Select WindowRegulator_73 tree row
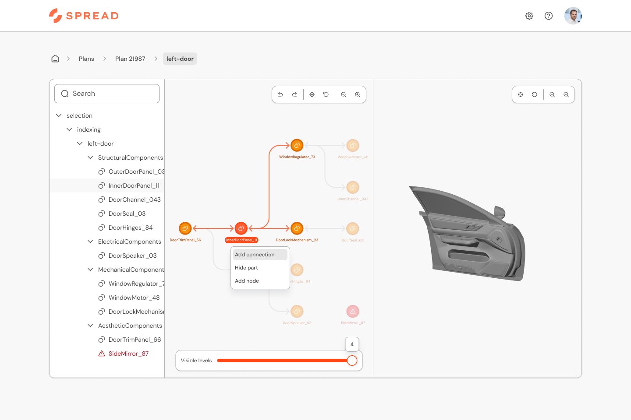 coord(107,283)
